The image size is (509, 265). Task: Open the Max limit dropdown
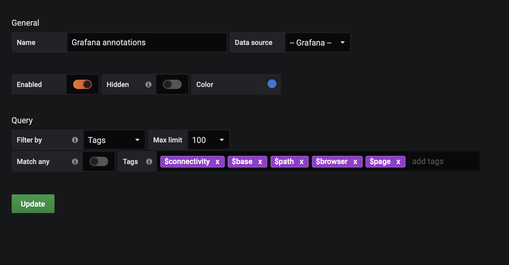(x=208, y=140)
